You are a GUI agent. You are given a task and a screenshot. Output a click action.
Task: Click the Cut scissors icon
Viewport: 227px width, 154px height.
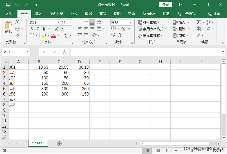(17, 22)
